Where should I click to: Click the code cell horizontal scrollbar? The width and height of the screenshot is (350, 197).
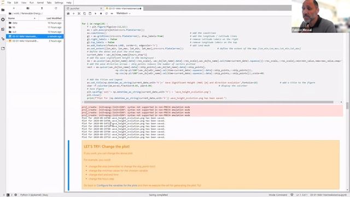pyautogui.click(x=209, y=102)
